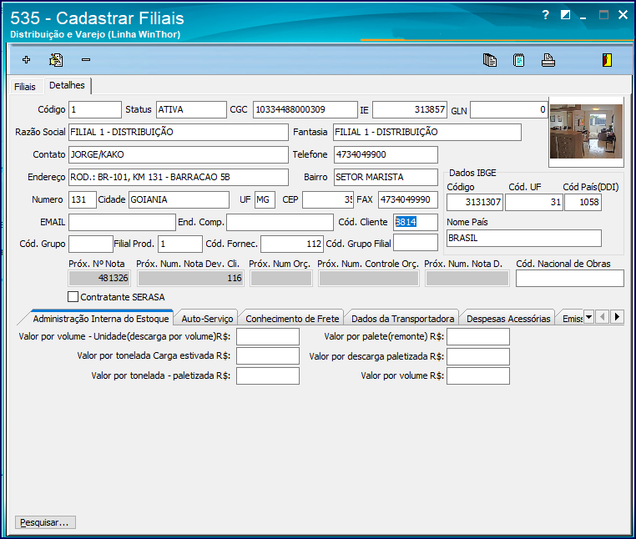The width and height of the screenshot is (636, 539).
Task: Click the GLN input field
Action: click(x=508, y=109)
